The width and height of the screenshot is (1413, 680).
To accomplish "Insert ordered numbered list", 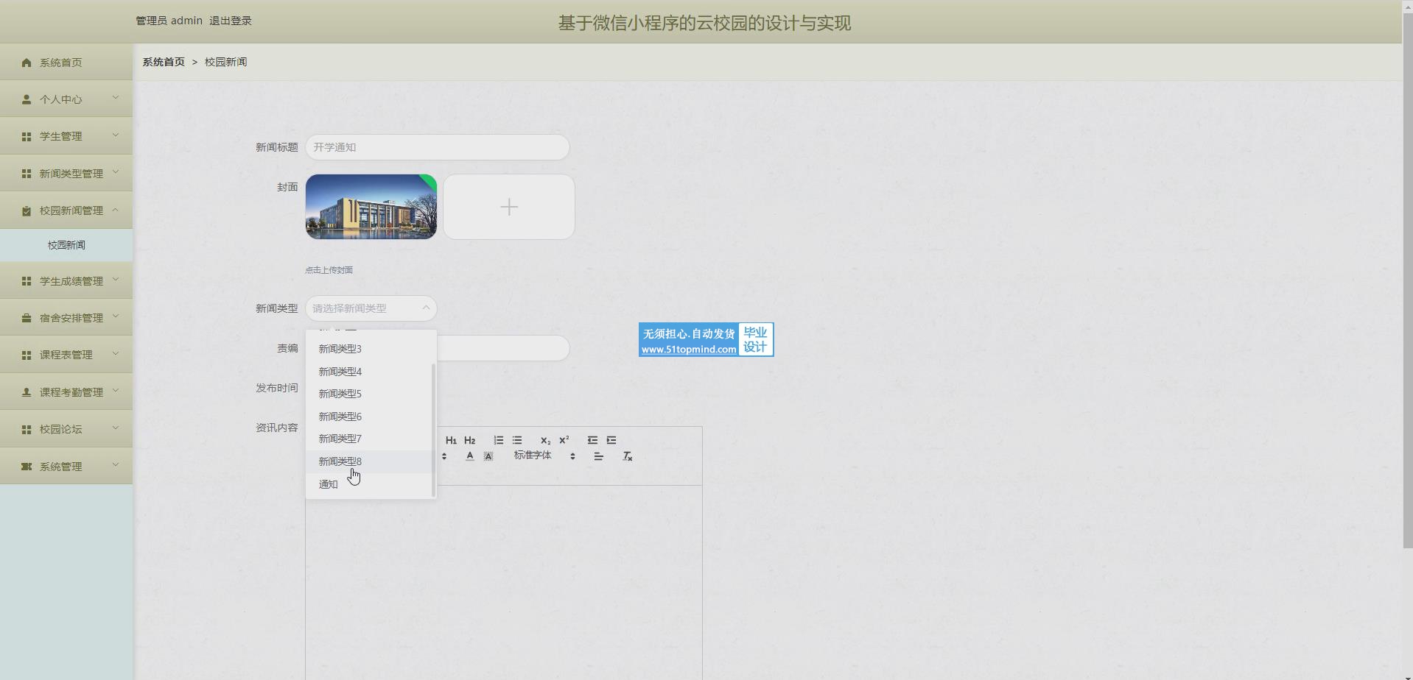I will pos(499,440).
